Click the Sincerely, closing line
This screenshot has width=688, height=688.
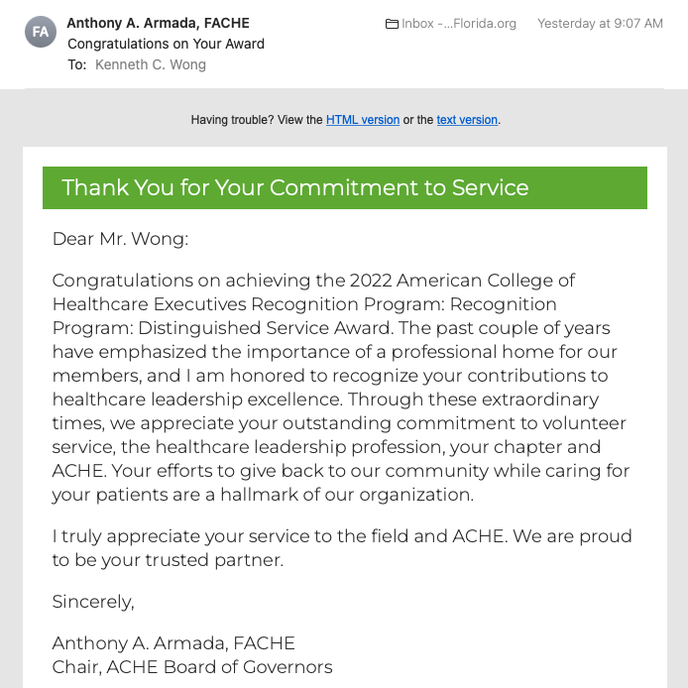tap(93, 602)
